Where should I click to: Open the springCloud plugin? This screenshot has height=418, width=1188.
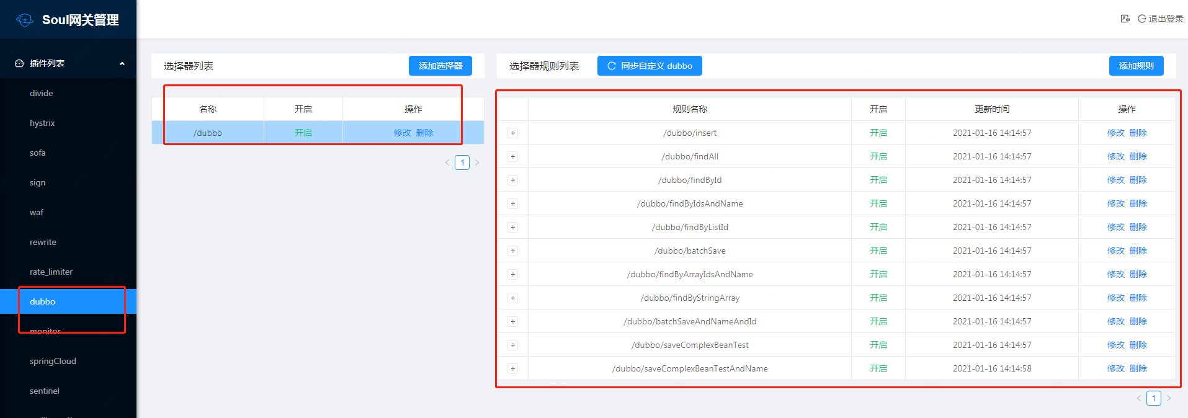(x=68, y=361)
